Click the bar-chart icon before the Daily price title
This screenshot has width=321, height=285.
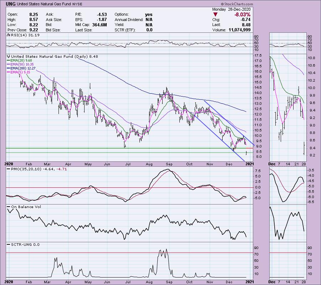pyautogui.click(x=9, y=56)
